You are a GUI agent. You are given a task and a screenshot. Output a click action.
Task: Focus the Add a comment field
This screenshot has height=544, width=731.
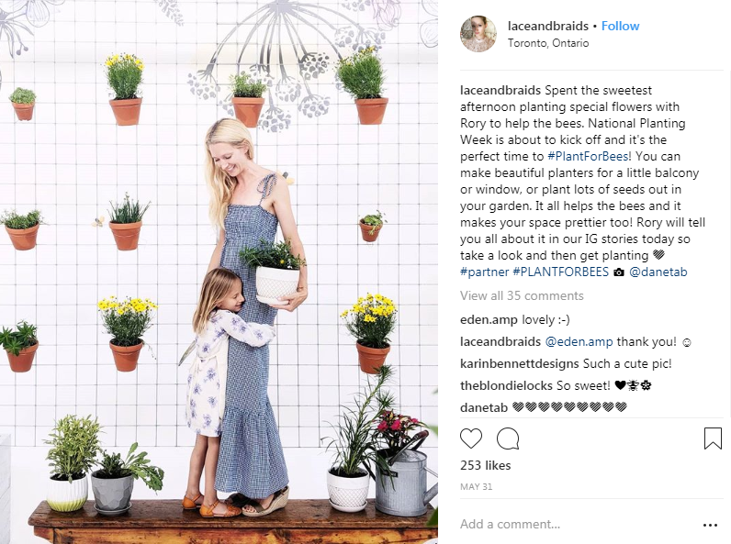coord(578,525)
